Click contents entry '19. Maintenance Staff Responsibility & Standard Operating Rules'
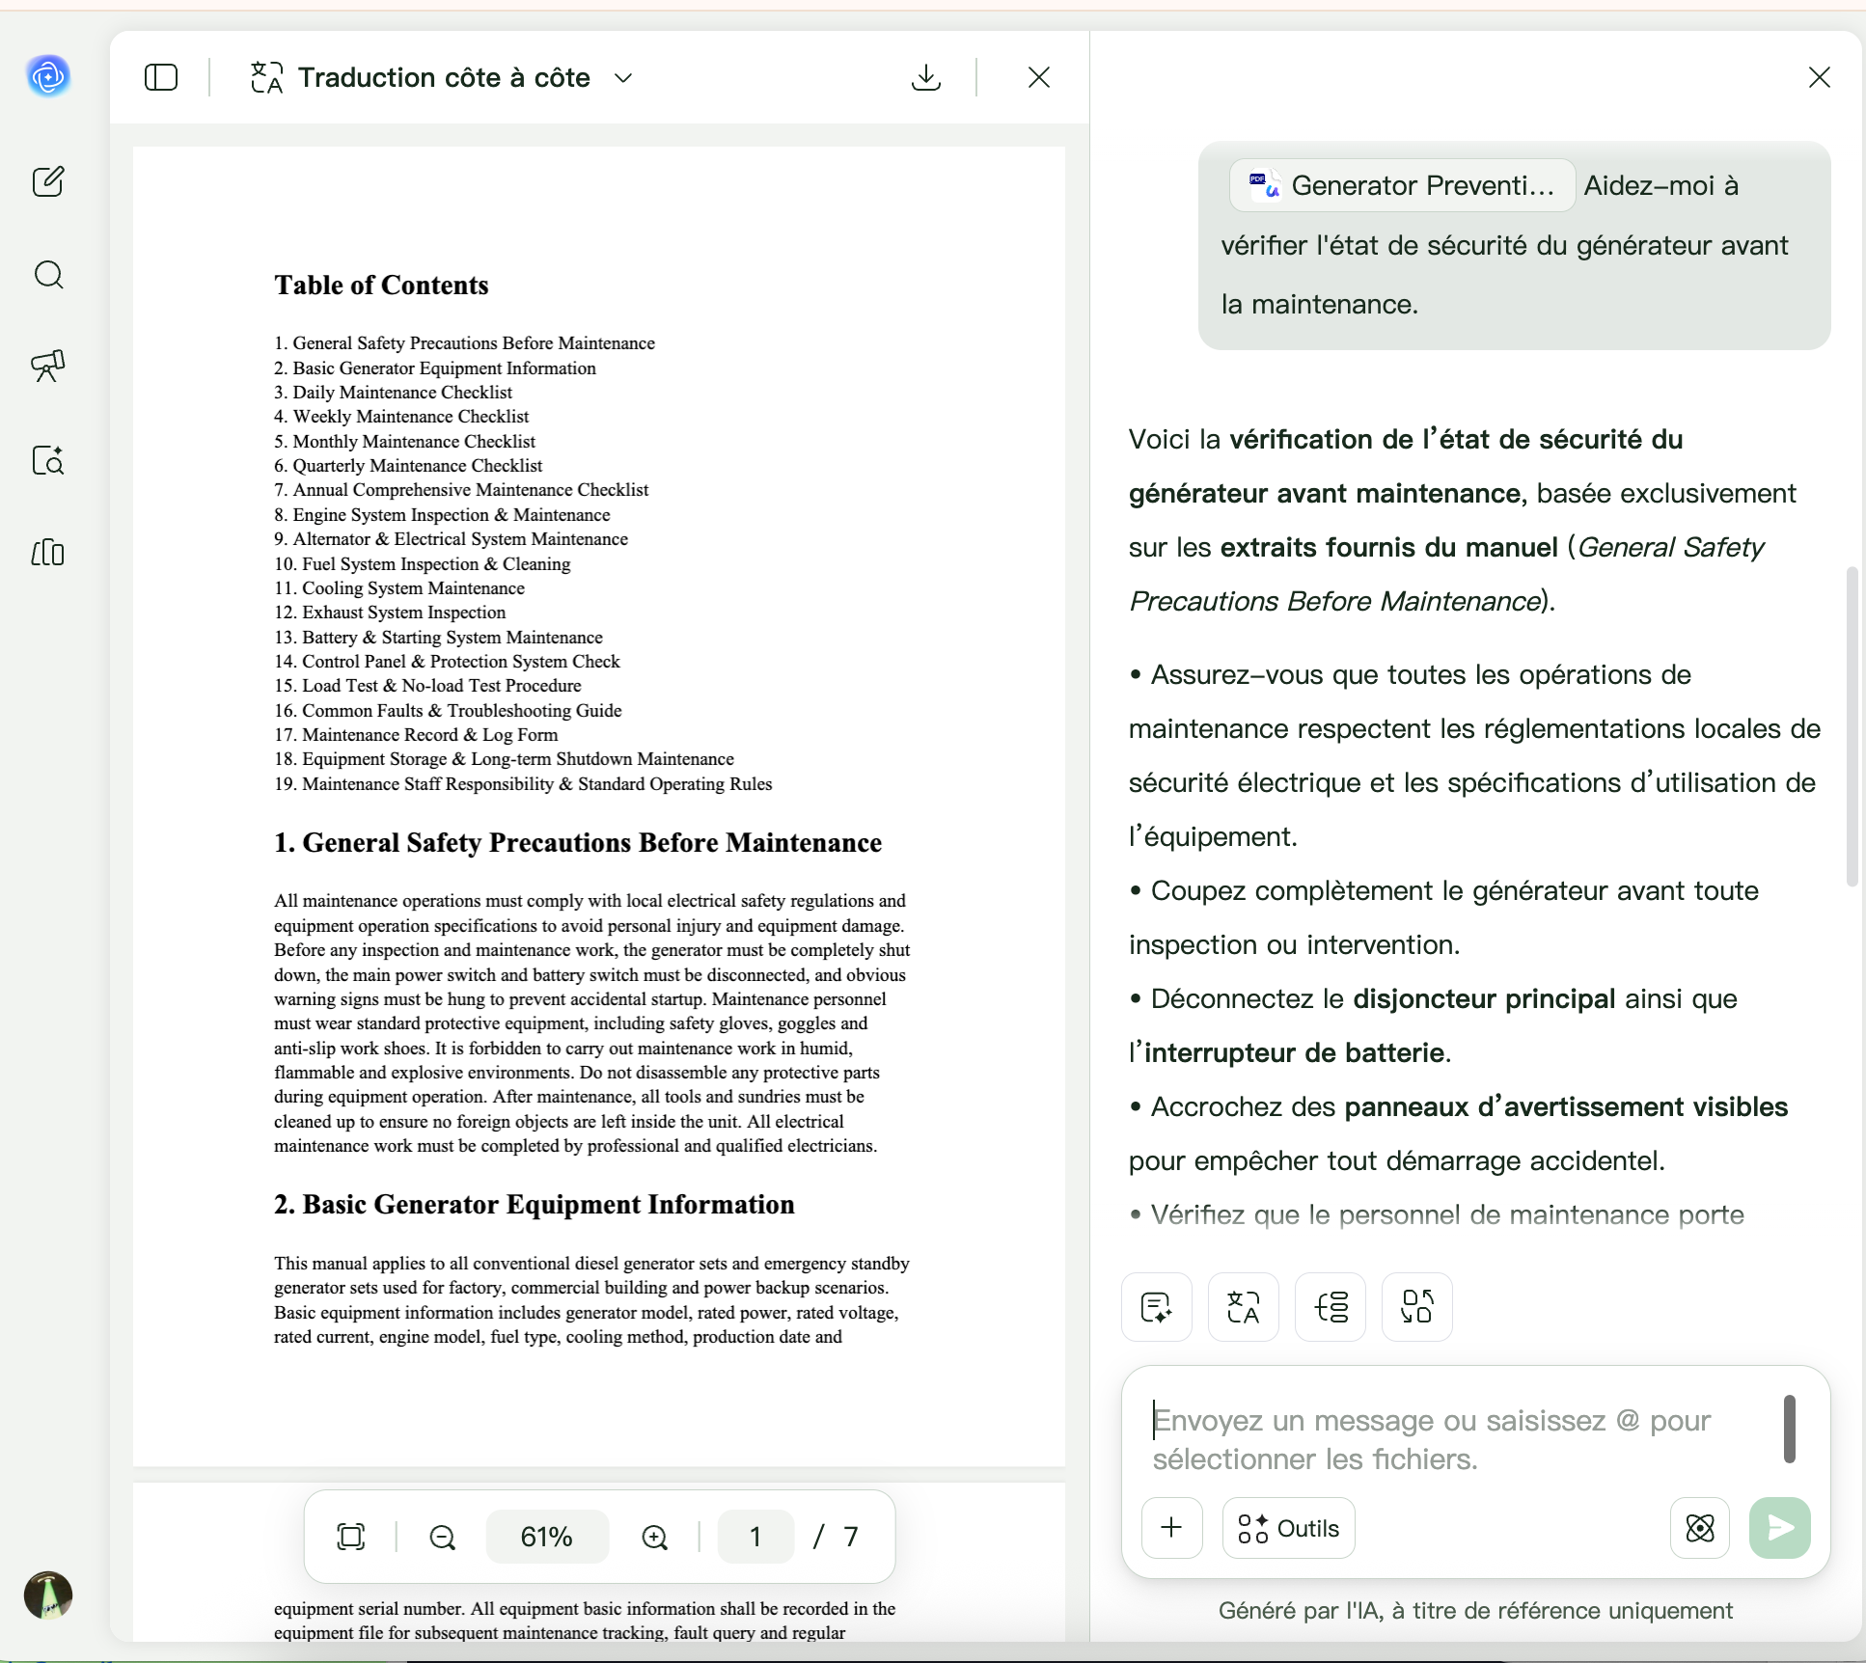The width and height of the screenshot is (1866, 1663). click(523, 783)
